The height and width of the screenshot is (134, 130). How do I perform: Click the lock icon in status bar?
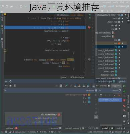point(10,132)
